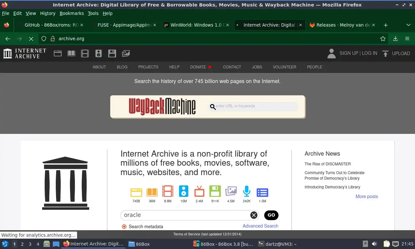415x249 pixels.
Task: Open the Bookmarks menu
Action: tap(72, 13)
